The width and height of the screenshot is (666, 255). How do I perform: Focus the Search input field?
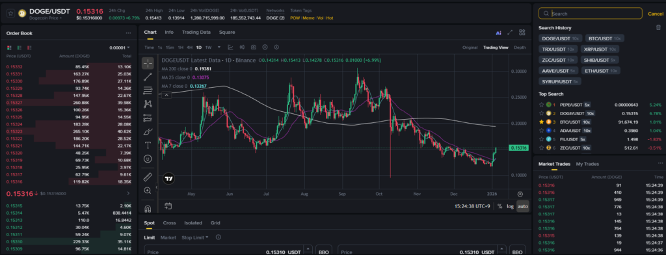tap(591, 14)
